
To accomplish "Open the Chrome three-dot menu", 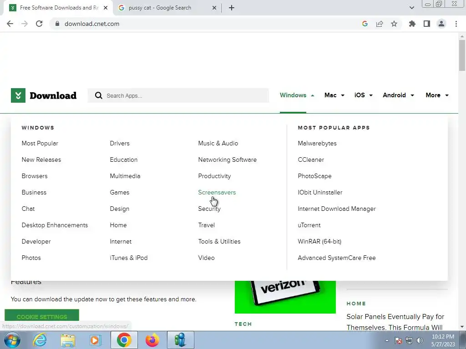I will (x=456, y=24).
